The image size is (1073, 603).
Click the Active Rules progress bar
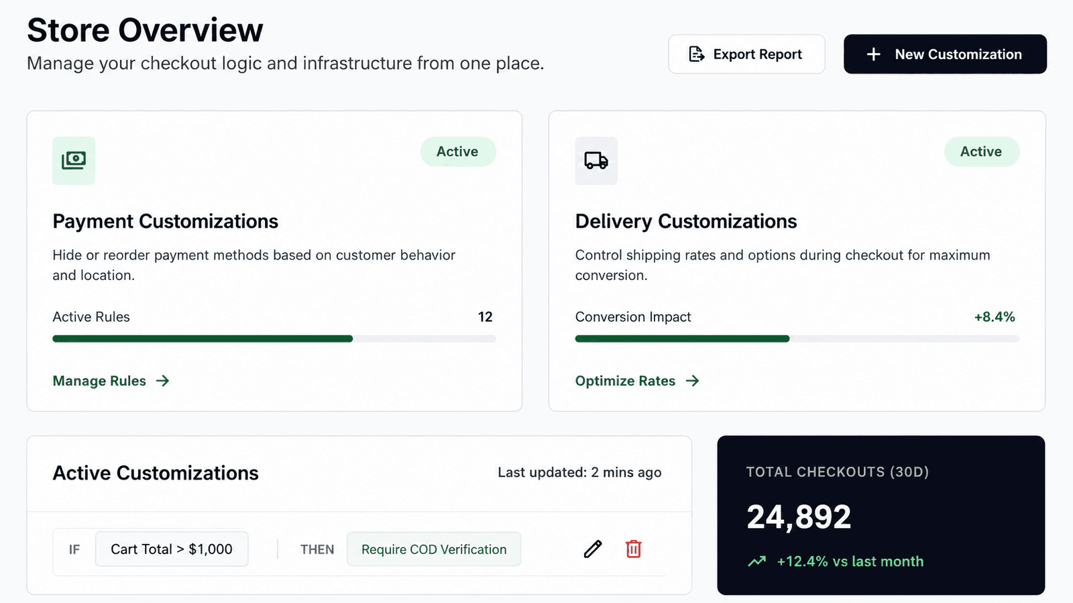click(274, 339)
